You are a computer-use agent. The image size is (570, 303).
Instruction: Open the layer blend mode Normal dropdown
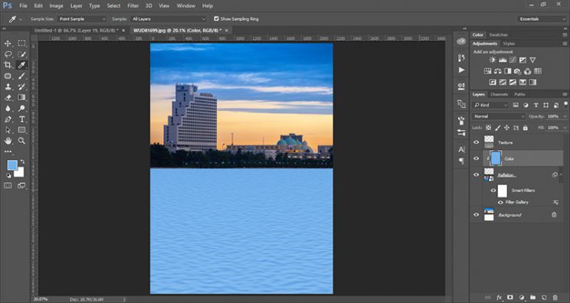499,116
